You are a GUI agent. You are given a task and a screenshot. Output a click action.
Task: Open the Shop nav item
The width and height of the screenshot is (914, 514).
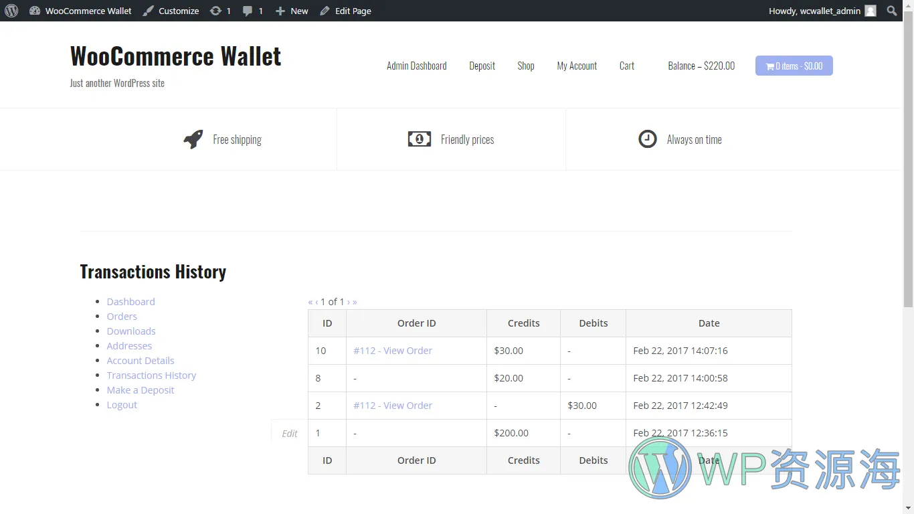tap(526, 66)
